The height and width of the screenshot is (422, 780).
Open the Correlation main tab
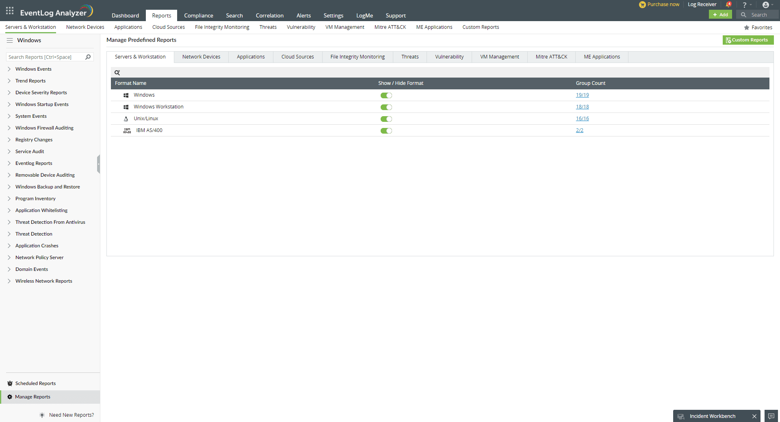pos(269,15)
